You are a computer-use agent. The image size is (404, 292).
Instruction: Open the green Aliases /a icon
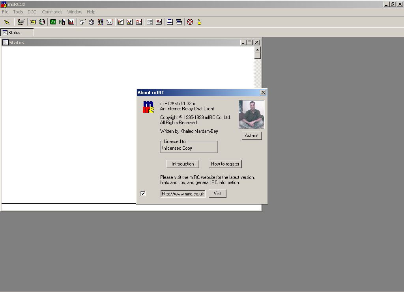coord(53,22)
